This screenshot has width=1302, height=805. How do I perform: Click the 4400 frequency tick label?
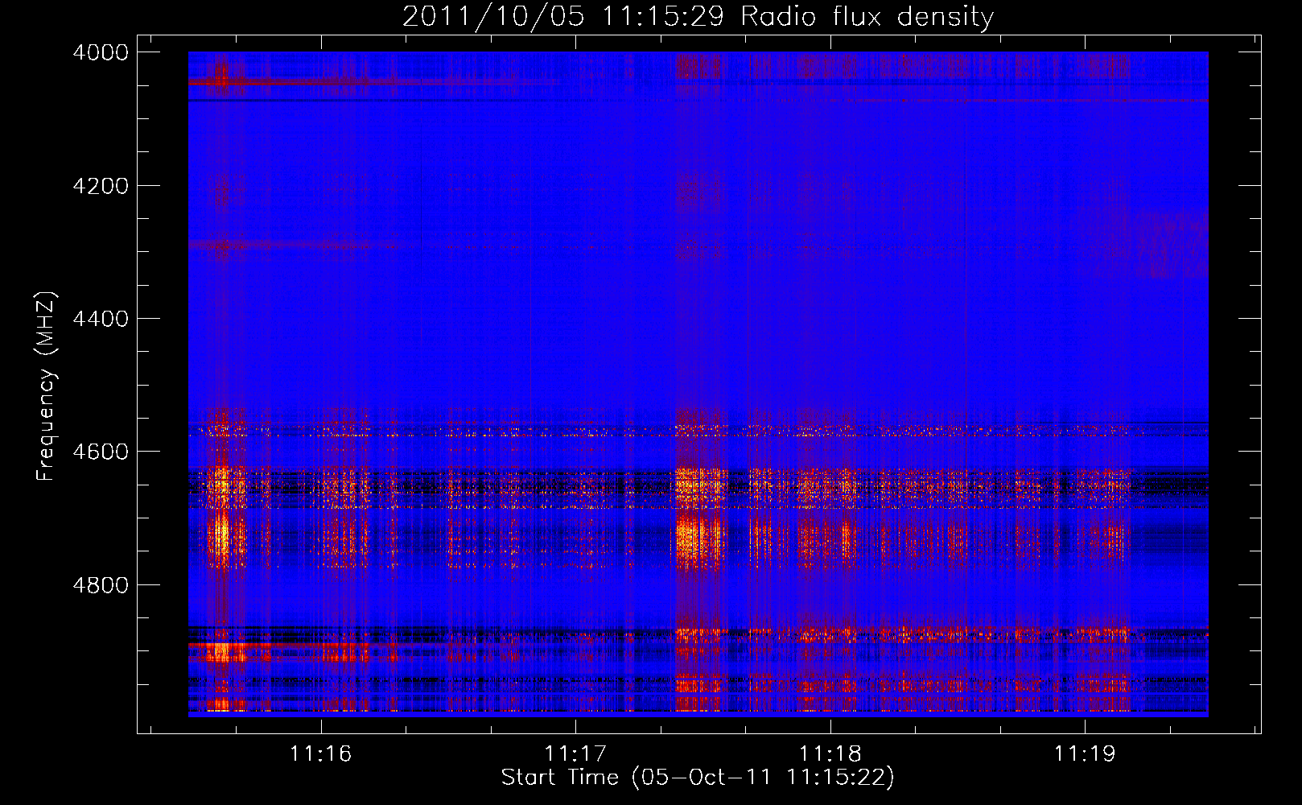pyautogui.click(x=101, y=319)
